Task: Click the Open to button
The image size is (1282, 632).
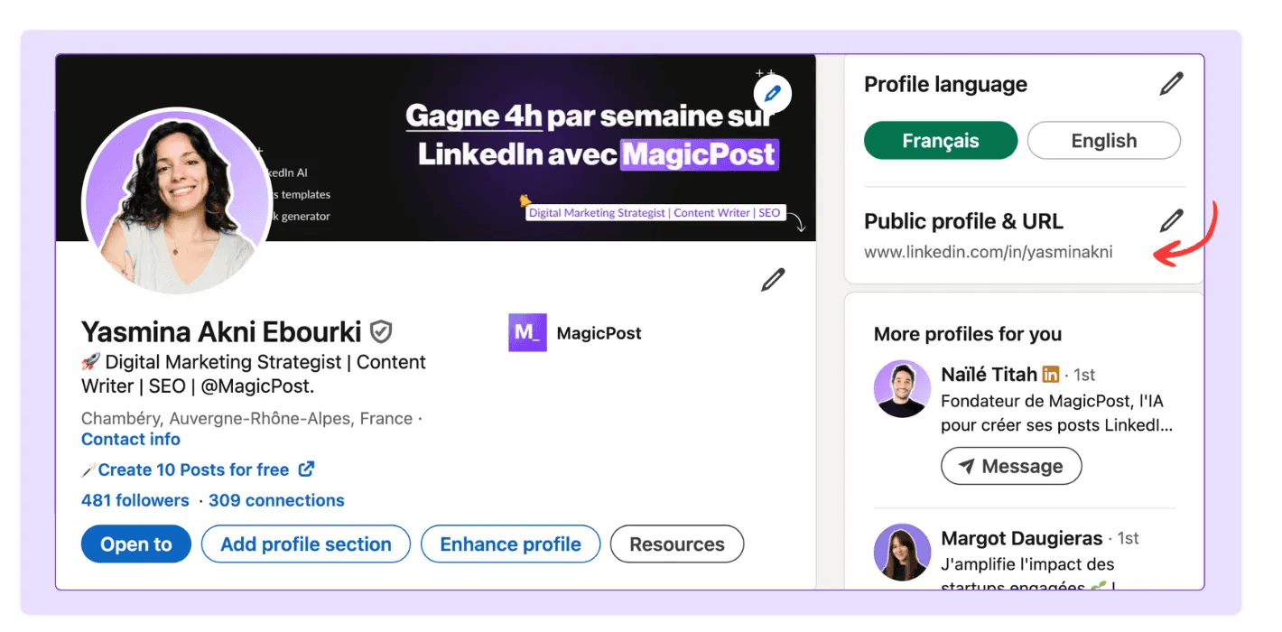Action: (x=136, y=544)
